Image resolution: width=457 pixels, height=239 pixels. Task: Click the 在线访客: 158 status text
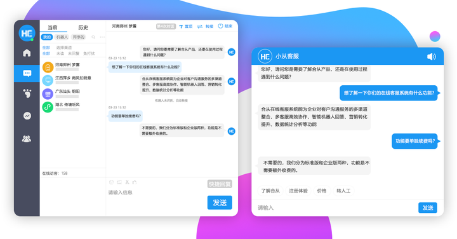pyautogui.click(x=55, y=174)
